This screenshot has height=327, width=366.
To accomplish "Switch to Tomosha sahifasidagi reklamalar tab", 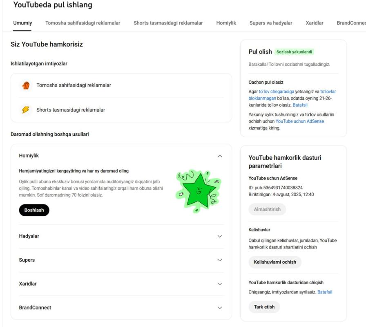I will coord(83,23).
